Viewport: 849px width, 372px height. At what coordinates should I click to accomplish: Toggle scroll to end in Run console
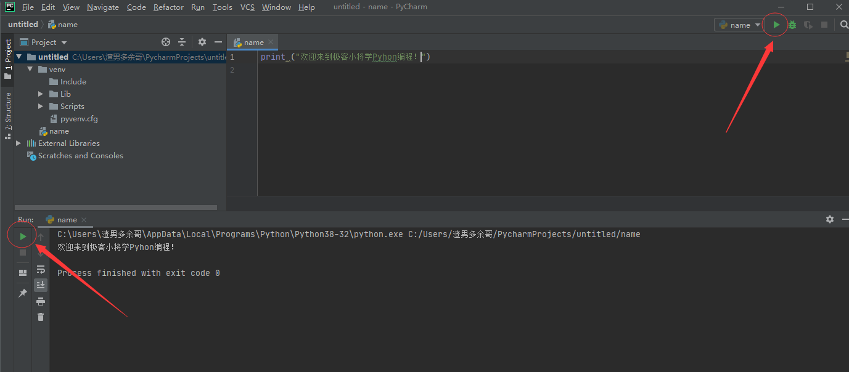[41, 285]
